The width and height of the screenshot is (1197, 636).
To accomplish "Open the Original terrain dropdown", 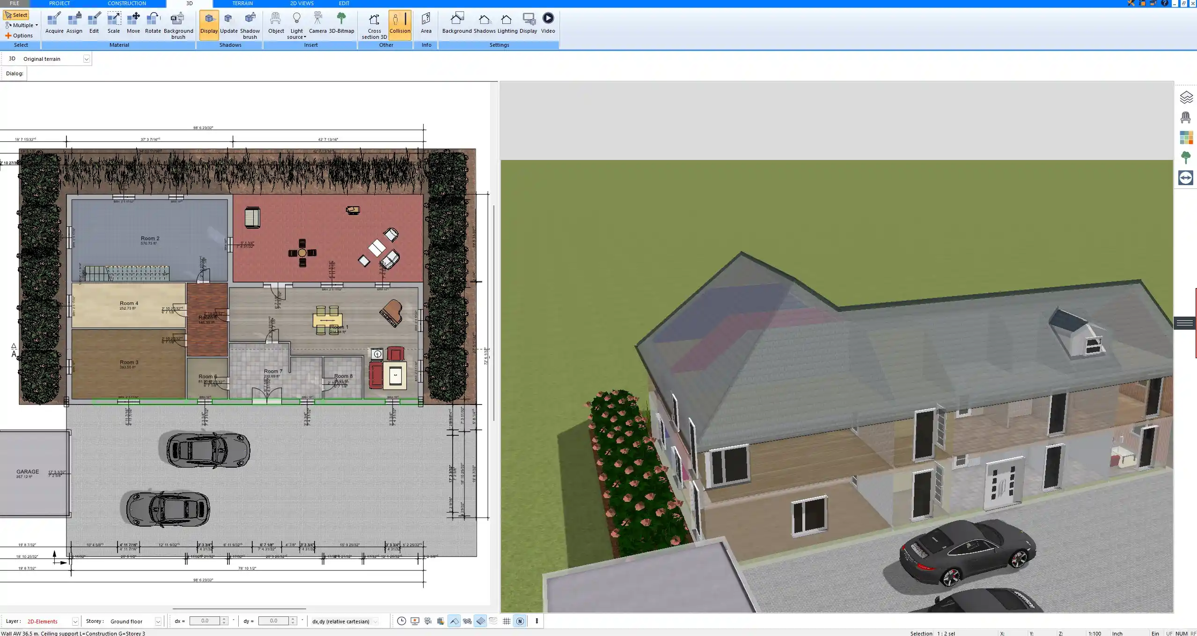I will (x=87, y=58).
